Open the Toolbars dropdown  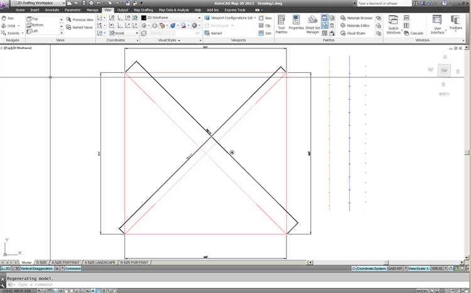tap(456, 23)
